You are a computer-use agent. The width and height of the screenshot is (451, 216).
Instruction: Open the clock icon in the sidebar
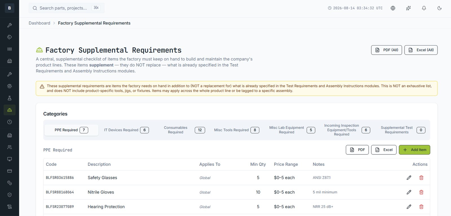click(10, 122)
